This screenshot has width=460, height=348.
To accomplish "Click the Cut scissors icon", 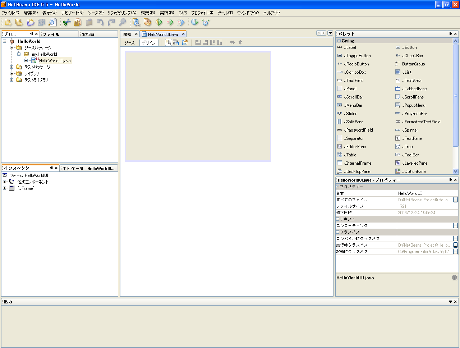I will [x=66, y=22].
